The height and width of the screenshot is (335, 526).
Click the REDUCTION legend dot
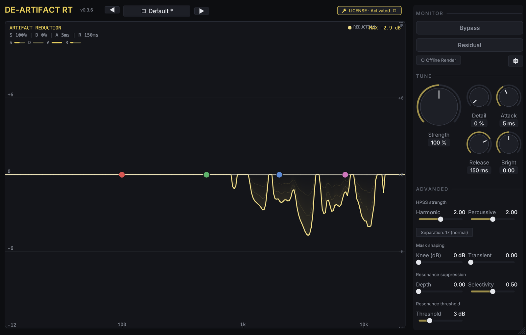(350, 28)
